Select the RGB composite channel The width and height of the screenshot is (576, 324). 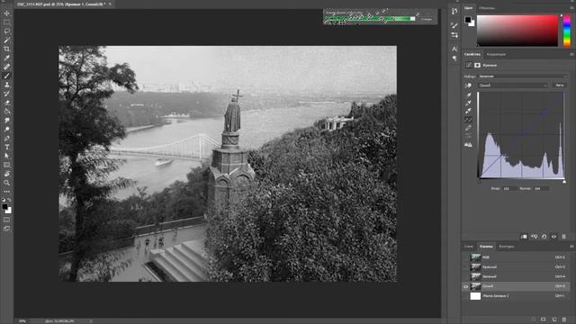point(516,257)
